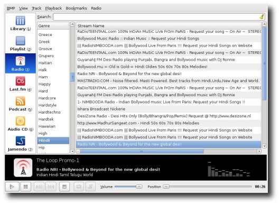Image resolution: width=280 pixels, height=205 pixels.
Task: Open the Bookmarks menu
Action: (x=76, y=8)
